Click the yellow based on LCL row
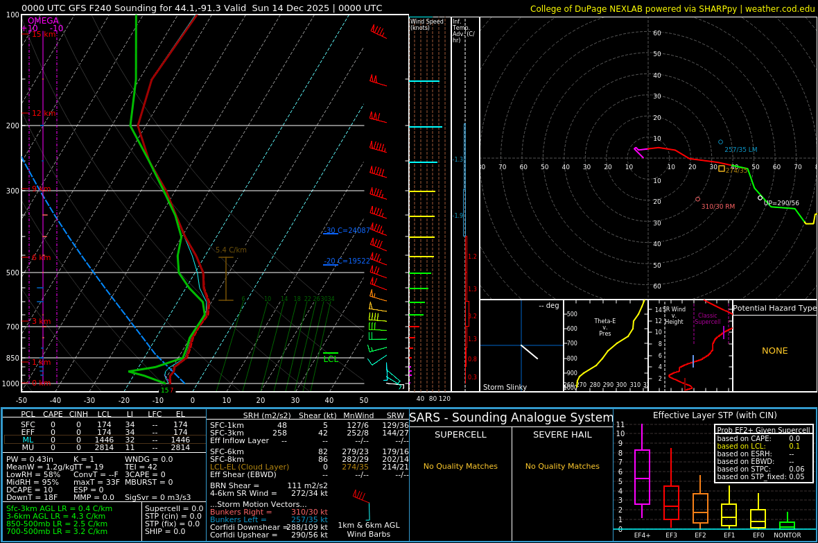 [758, 446]
